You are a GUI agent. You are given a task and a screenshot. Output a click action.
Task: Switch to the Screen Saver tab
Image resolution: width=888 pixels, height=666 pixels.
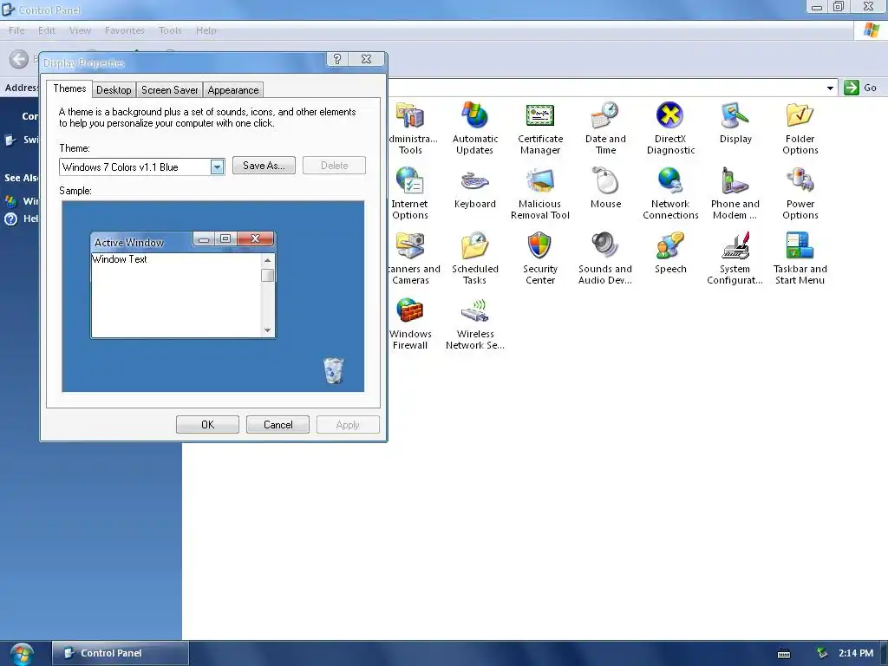tap(169, 90)
